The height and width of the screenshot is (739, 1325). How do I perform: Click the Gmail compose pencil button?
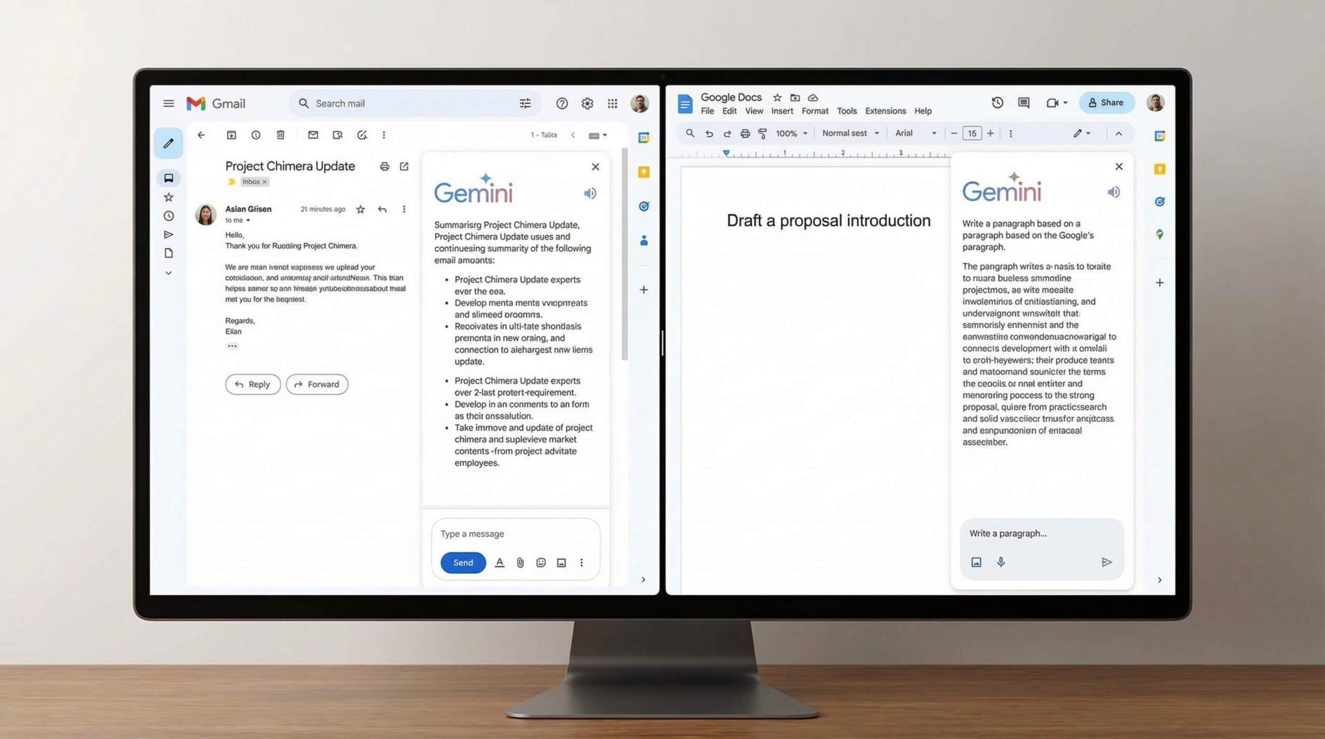(x=168, y=143)
